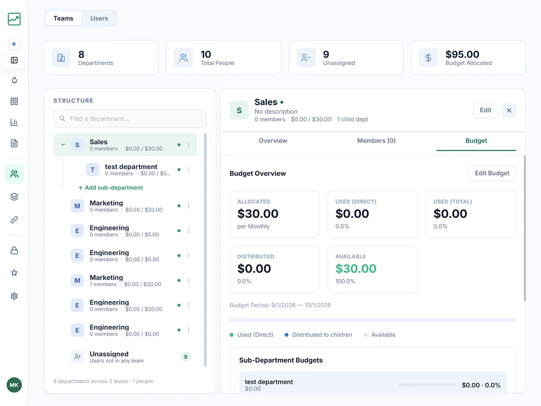Image resolution: width=541 pixels, height=406 pixels.
Task: Click the Budget Allocated dollar icon
Action: pos(428,58)
